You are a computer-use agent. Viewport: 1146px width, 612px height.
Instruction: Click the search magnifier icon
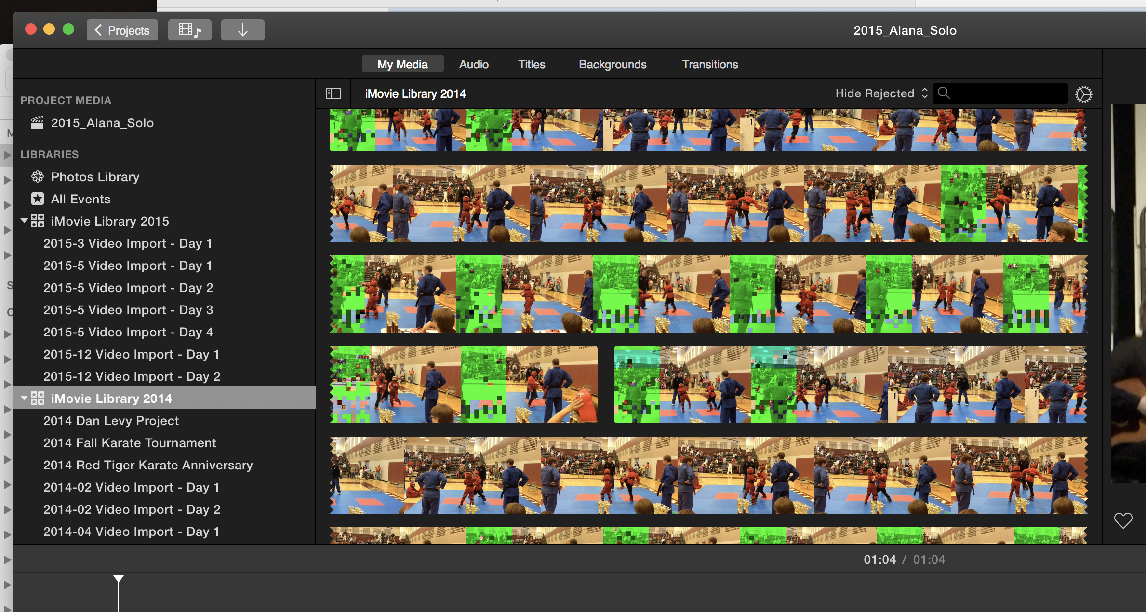(944, 93)
